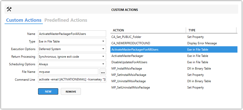Click Exe in File Table for ActivateMasterPackager
Viewport: 243px width, 110px height.
point(198,56)
